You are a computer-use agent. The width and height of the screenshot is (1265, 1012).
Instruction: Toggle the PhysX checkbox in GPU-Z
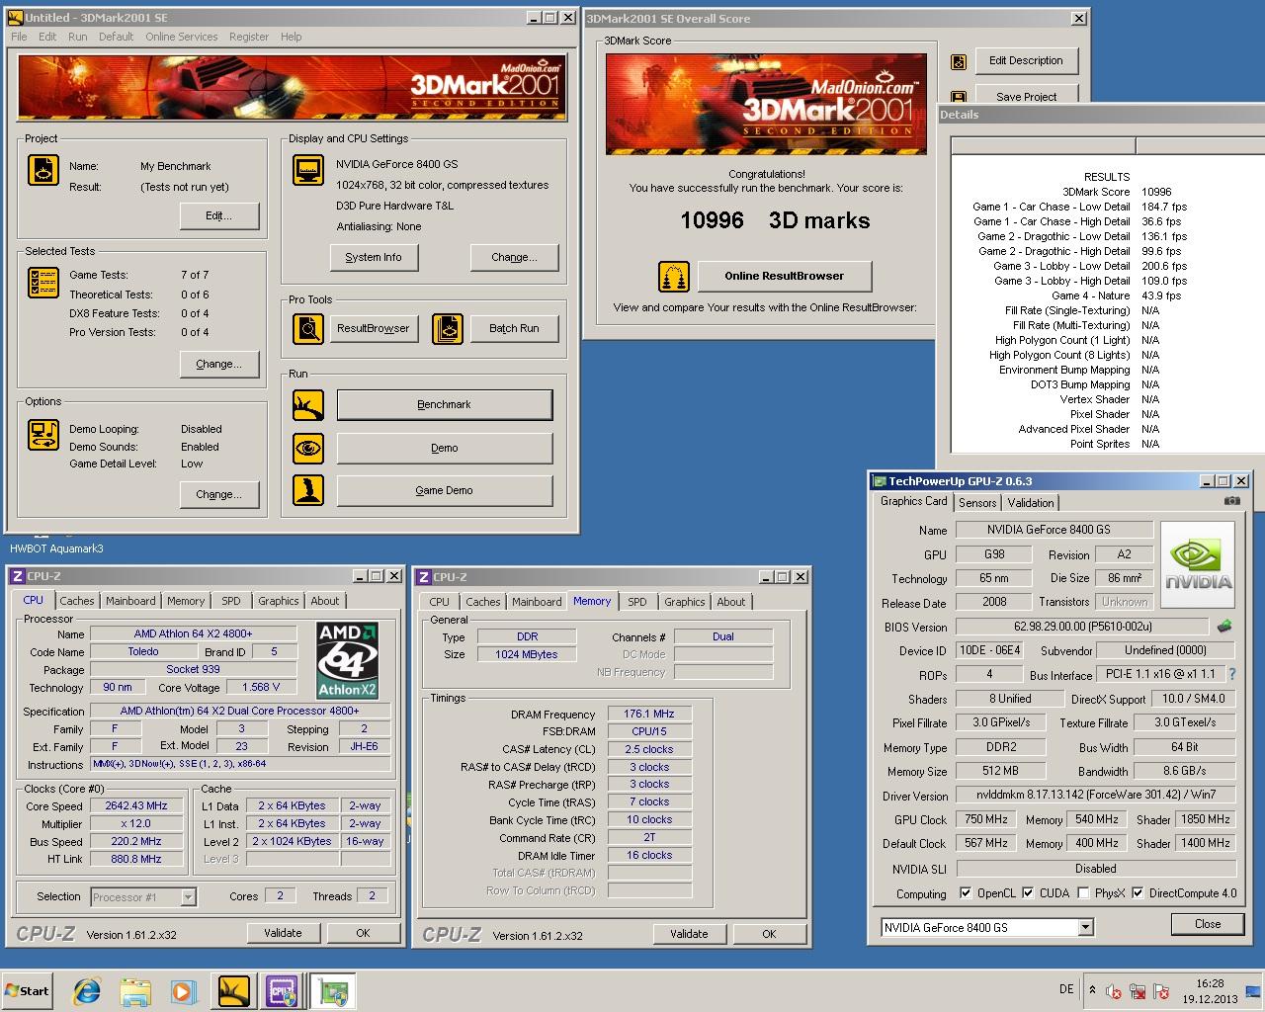pyautogui.click(x=1084, y=893)
